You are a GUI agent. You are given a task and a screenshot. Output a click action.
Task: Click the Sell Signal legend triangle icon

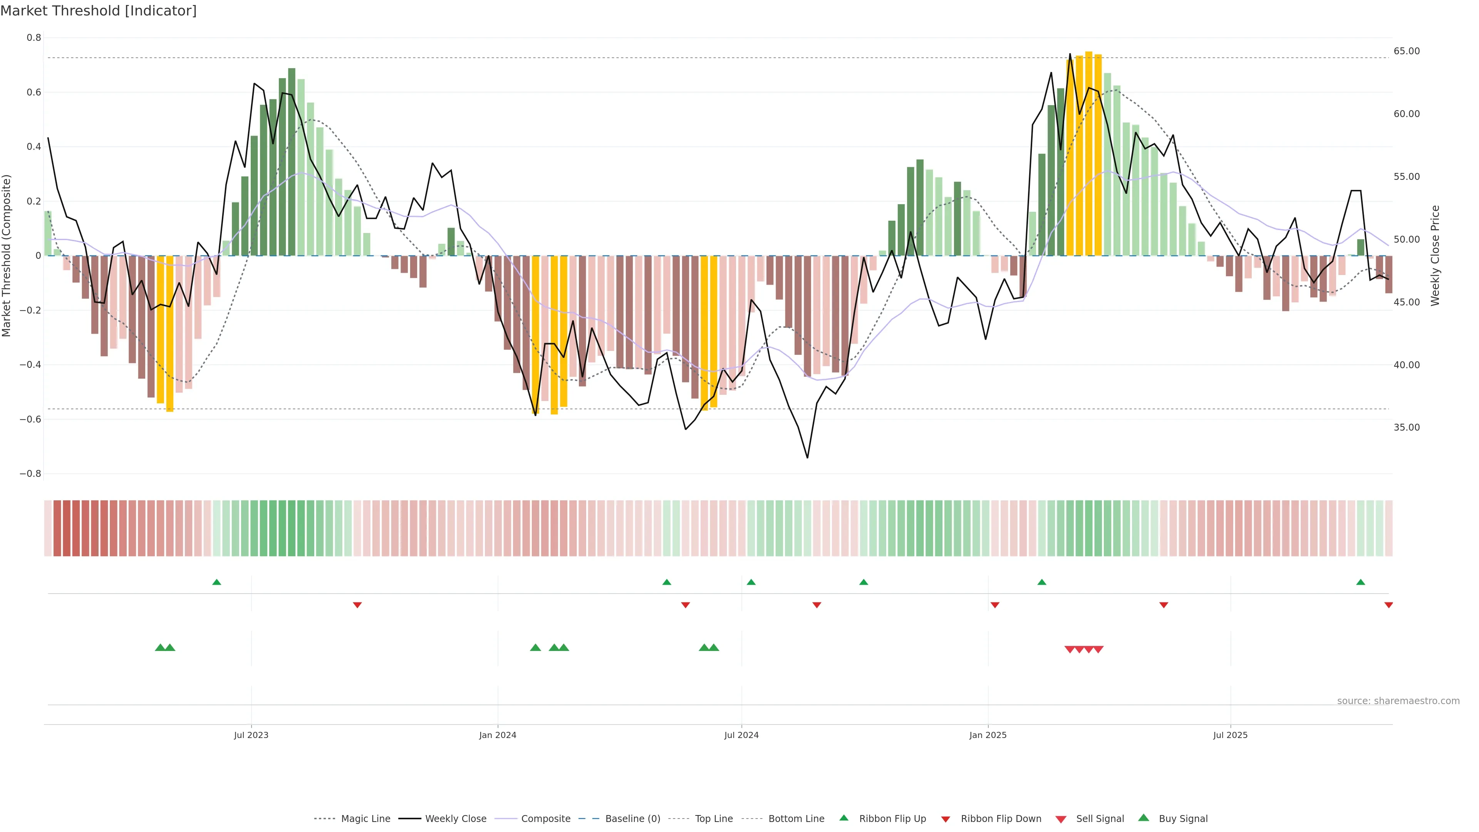1061,819
